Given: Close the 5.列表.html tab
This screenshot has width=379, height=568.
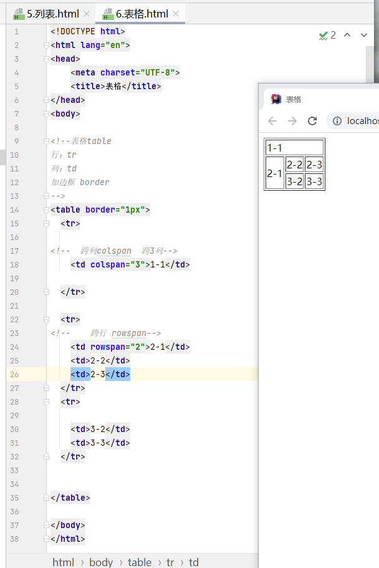Looking at the screenshot, I should click(87, 14).
